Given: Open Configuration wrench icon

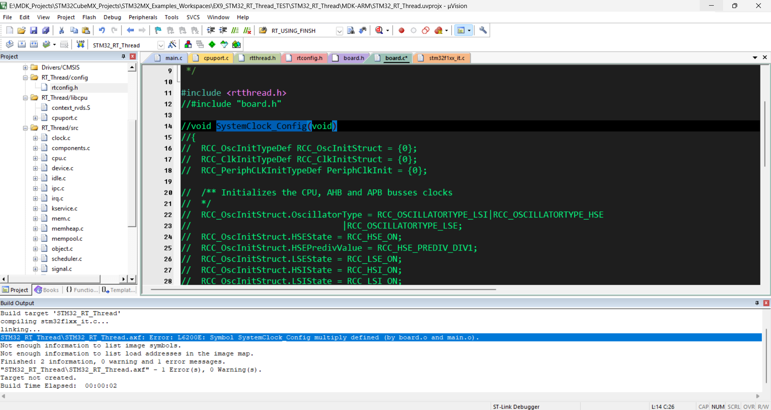Looking at the screenshot, I should [483, 30].
